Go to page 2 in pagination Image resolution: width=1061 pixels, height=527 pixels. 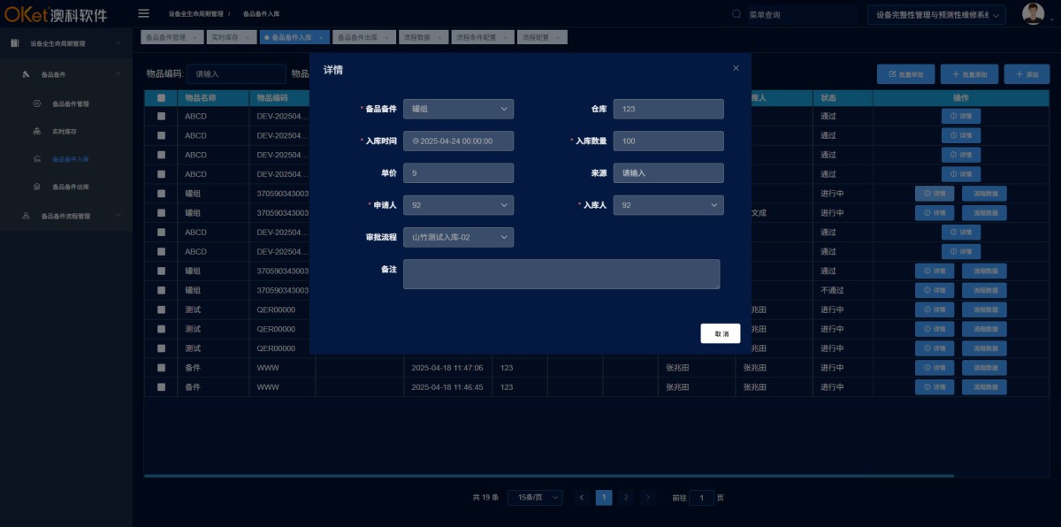coord(626,497)
